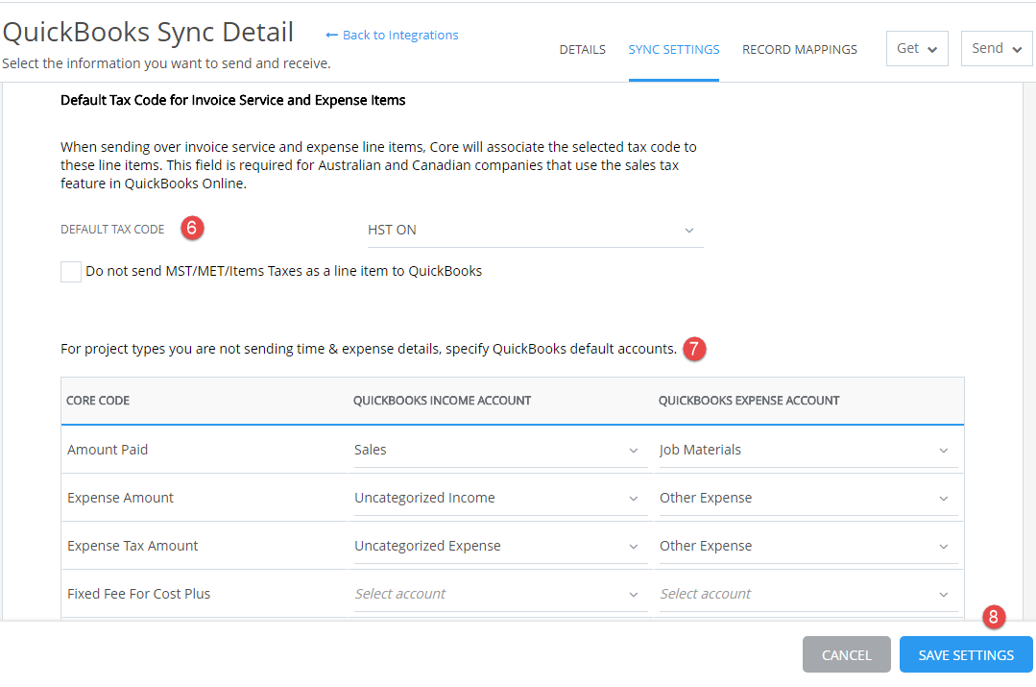Click QuickBooks Expense Account column header
The image size is (1036, 687).
749,401
